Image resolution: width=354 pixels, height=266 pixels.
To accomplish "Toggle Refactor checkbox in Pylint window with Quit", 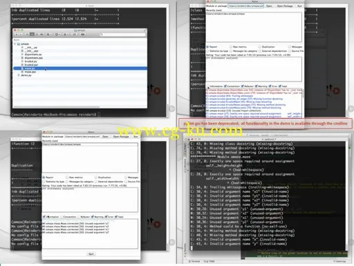I will (79, 217).
